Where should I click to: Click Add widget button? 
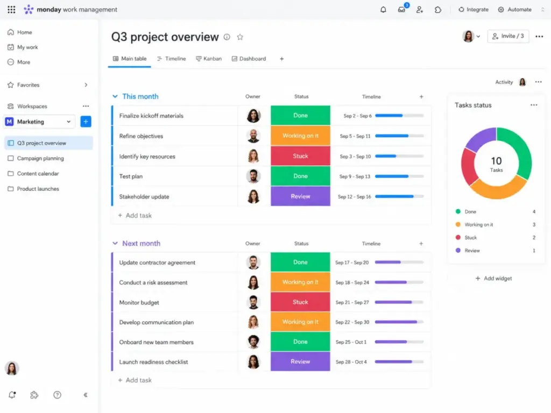[x=493, y=278]
